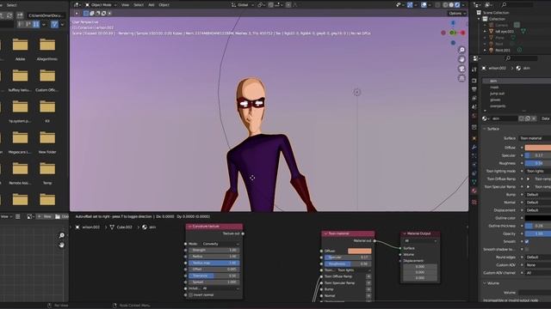Click the blue Z axis gizmo handle
The height and width of the screenshot is (309, 551).
453,23
